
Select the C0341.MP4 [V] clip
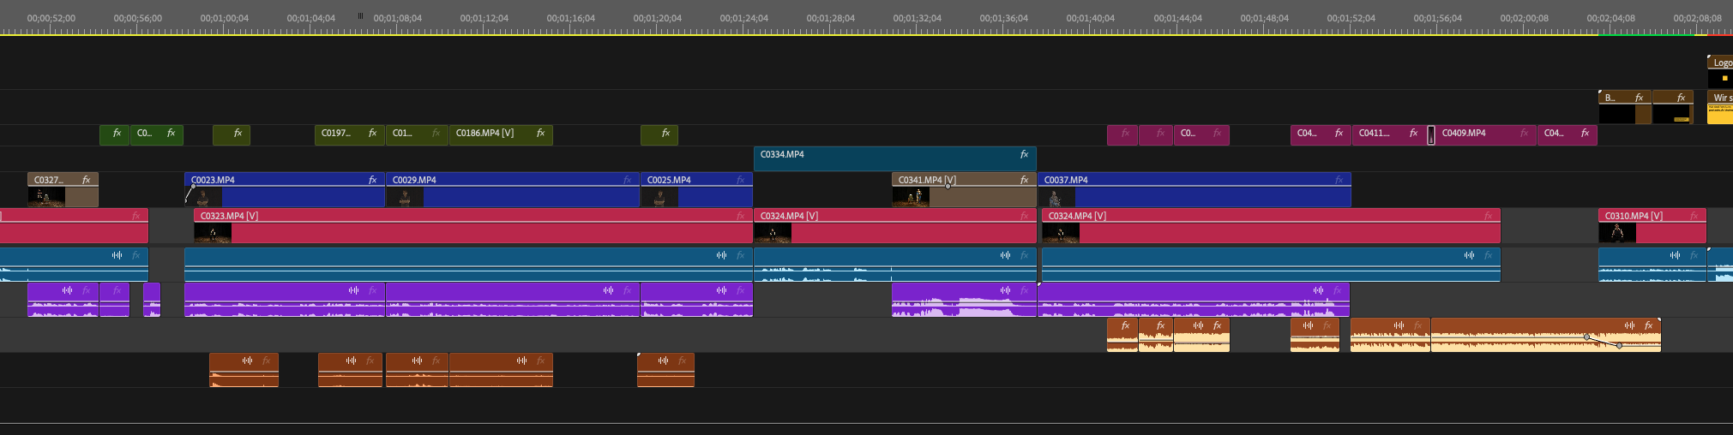(x=964, y=190)
